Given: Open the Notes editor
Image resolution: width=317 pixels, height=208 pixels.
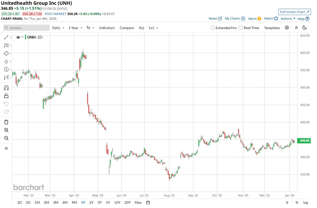Looking at the screenshot, I should [215, 19].
